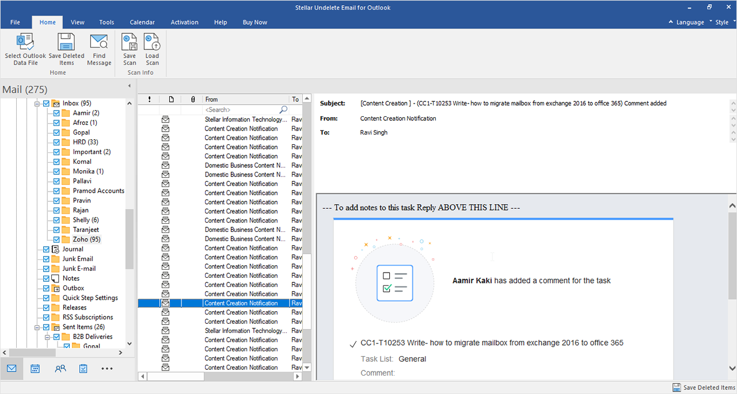Uncheck the Aamir (2) folder checkbox
The image size is (737, 394).
(x=56, y=113)
